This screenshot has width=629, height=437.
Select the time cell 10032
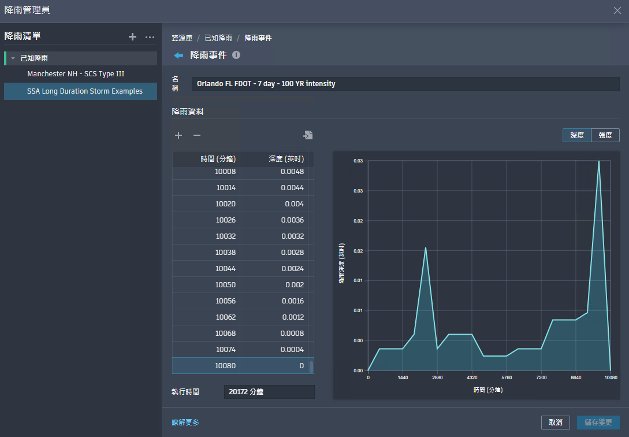206,236
